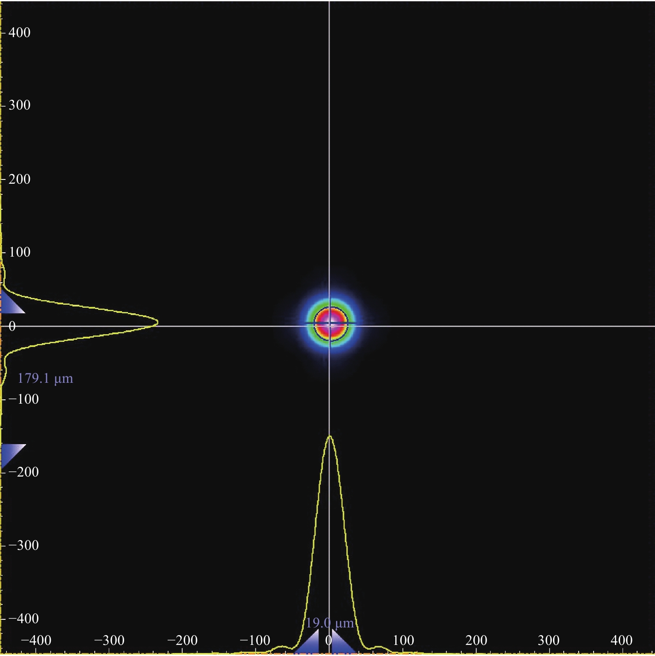Image resolution: width=655 pixels, height=656 pixels.
Task: Click the −100 label on the vertical axis
Action: click(x=24, y=399)
